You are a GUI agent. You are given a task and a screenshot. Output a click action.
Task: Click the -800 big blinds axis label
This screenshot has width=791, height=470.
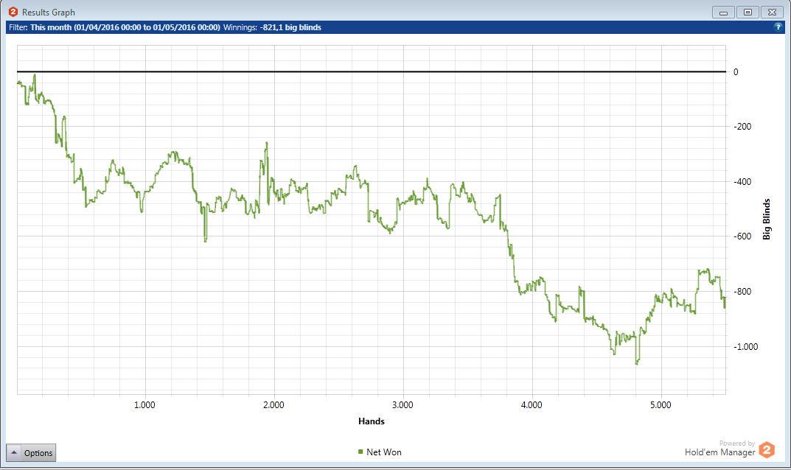(742, 292)
